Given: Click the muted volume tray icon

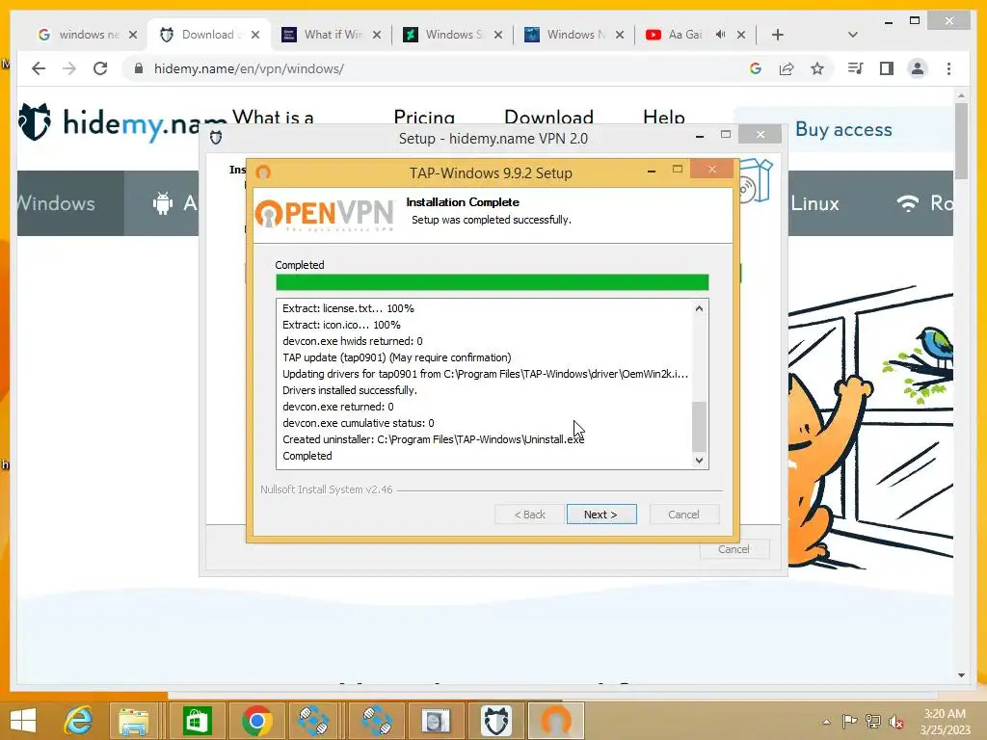Looking at the screenshot, I should tap(895, 721).
